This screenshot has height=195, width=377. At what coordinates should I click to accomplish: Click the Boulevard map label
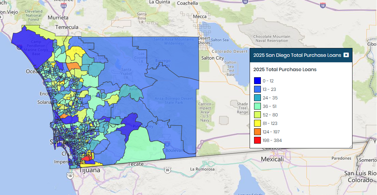point(175,150)
